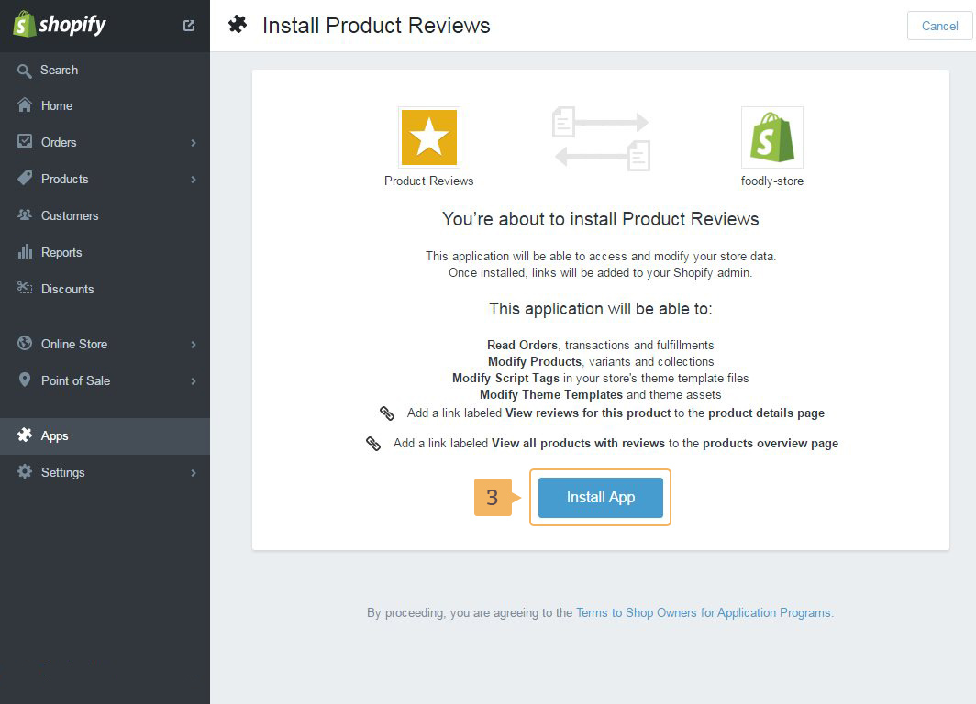Screen dimensions: 976x704
Task: Click the Reports bar chart icon
Action: coord(25,252)
